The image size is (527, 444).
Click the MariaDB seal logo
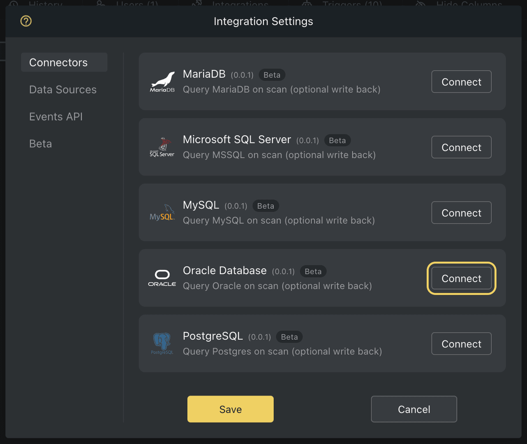162,81
